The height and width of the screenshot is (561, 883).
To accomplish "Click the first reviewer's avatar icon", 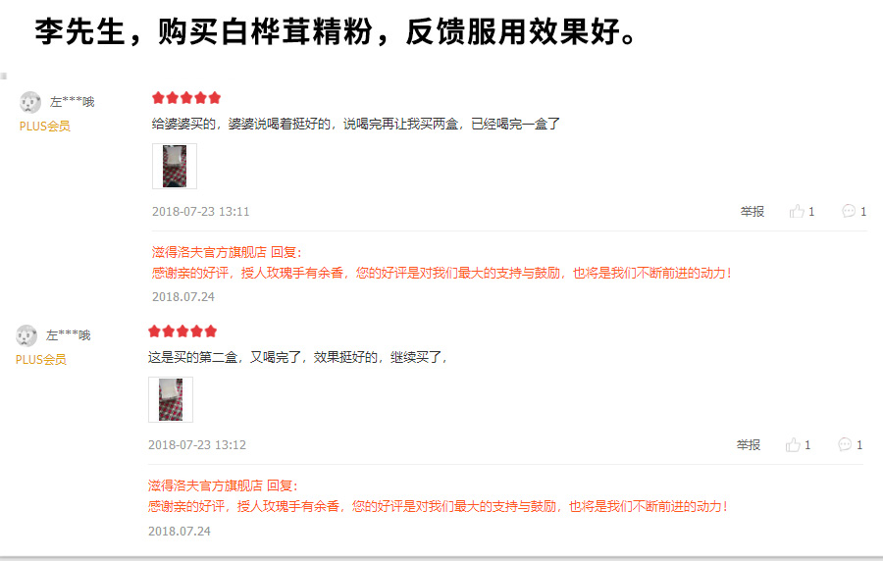I will click(x=30, y=102).
